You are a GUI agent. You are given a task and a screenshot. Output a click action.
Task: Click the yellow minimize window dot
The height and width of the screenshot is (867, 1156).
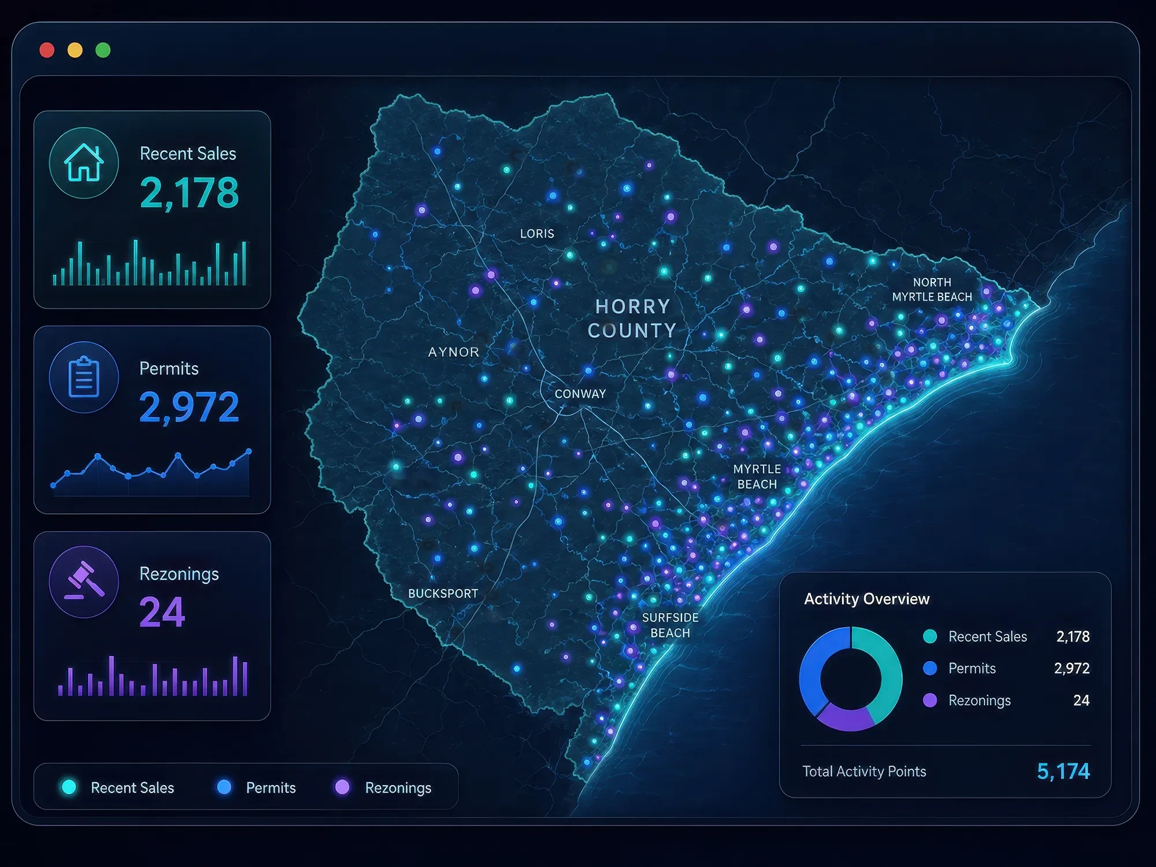(75, 50)
